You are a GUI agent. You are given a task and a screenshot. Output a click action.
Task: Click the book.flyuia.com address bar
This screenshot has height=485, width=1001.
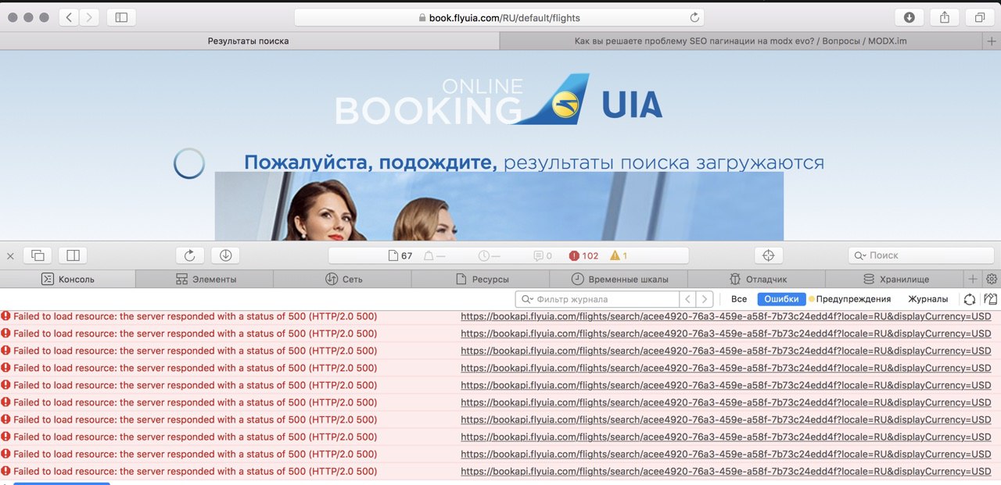499,17
